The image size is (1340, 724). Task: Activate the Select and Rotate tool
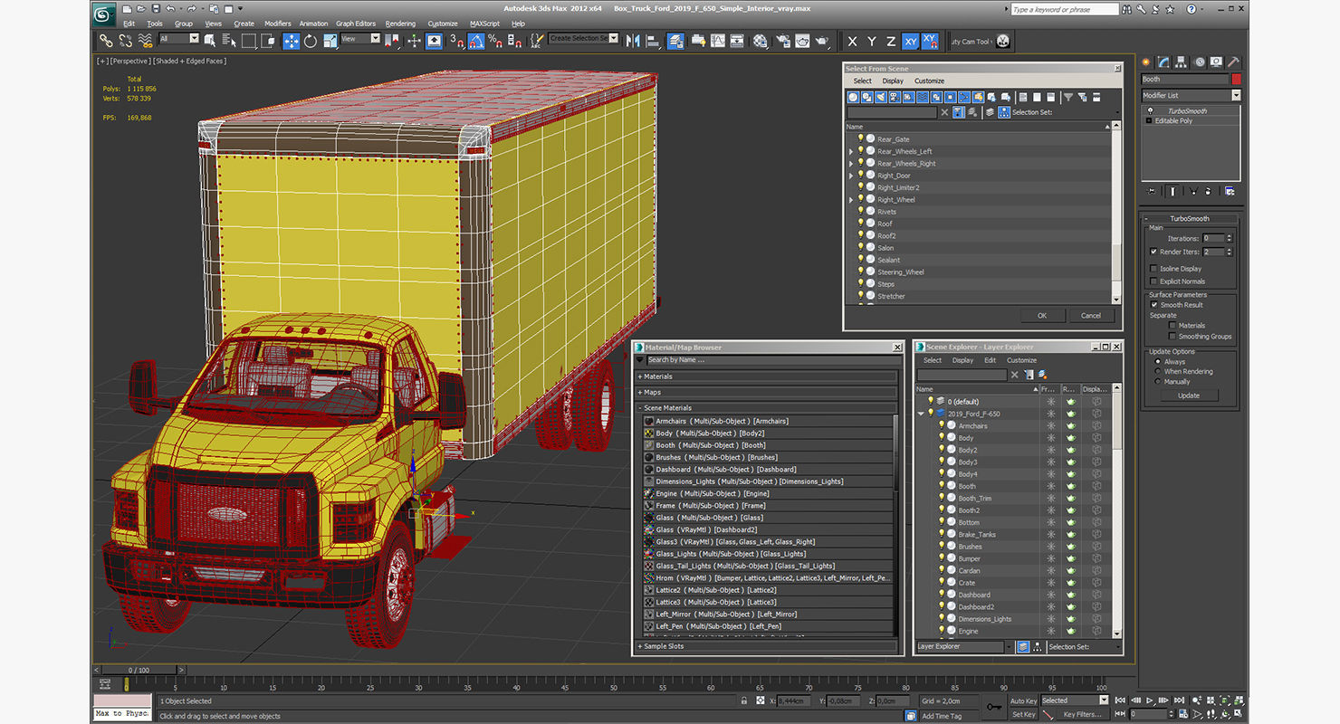(311, 41)
